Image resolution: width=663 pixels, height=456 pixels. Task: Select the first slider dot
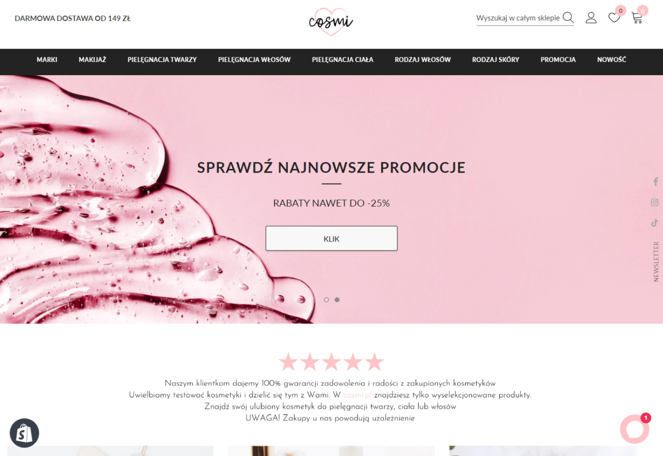[x=326, y=300]
